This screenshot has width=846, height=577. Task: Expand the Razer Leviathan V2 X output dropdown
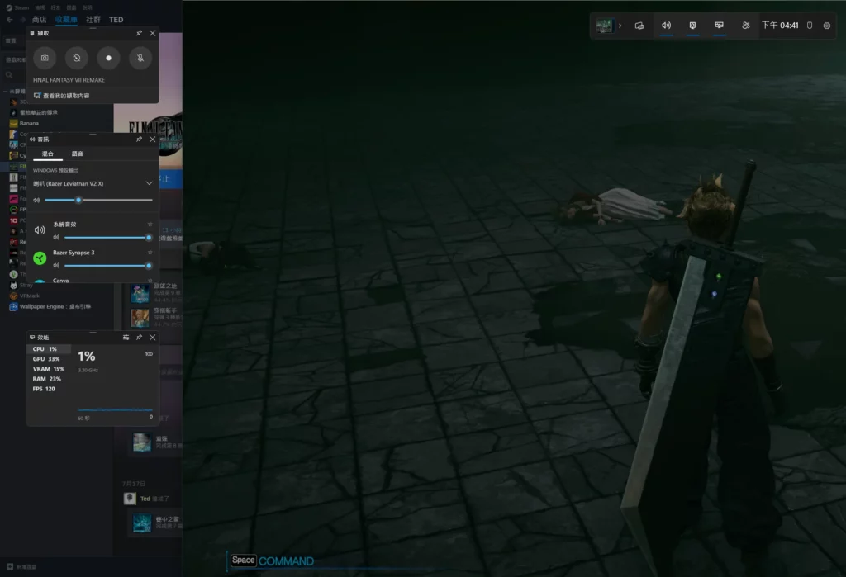(x=149, y=182)
